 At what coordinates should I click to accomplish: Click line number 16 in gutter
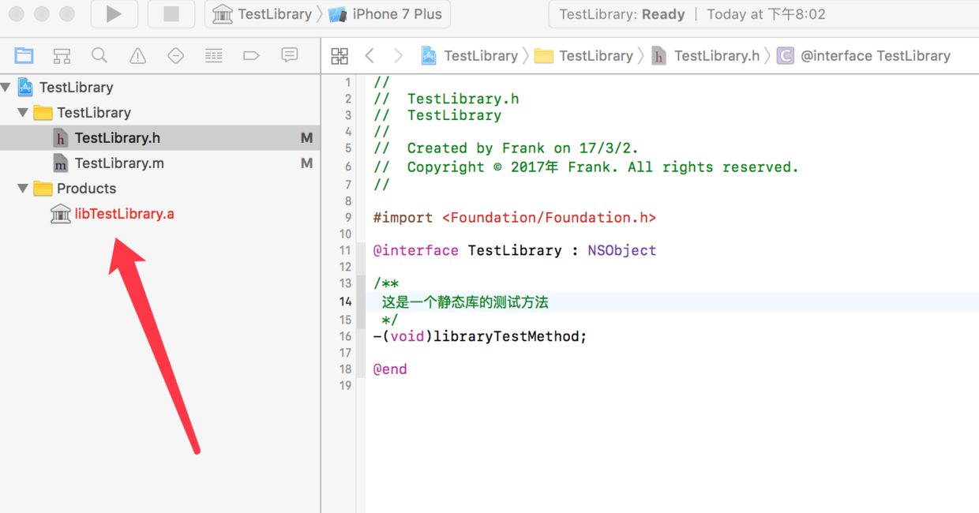pos(345,336)
